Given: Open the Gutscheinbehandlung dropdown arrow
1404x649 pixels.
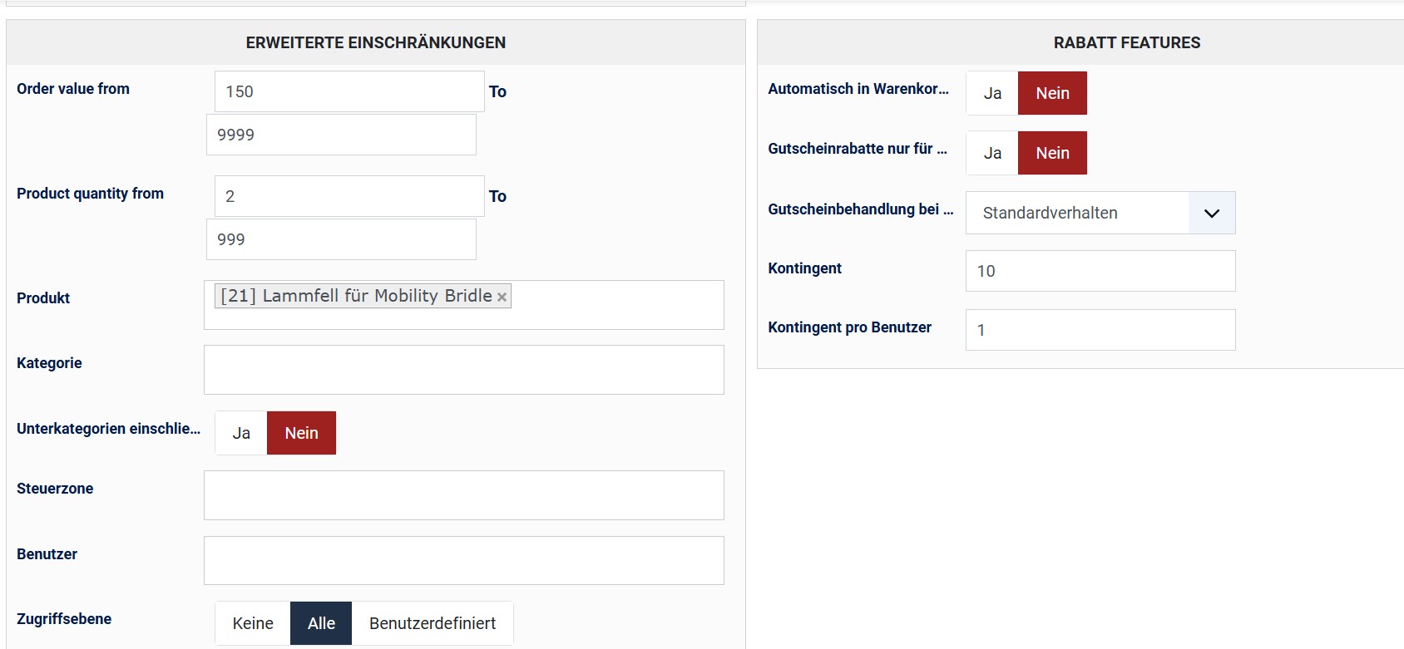Looking at the screenshot, I should tap(1211, 213).
